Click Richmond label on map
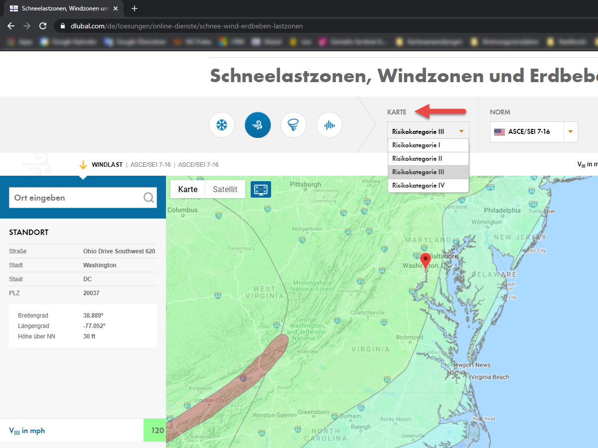This screenshot has width=598, height=448. 410,337
